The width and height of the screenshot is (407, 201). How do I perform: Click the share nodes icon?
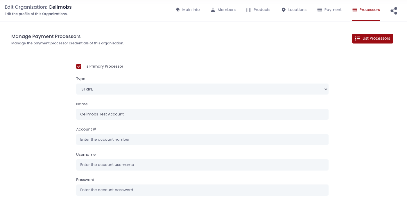tap(394, 11)
